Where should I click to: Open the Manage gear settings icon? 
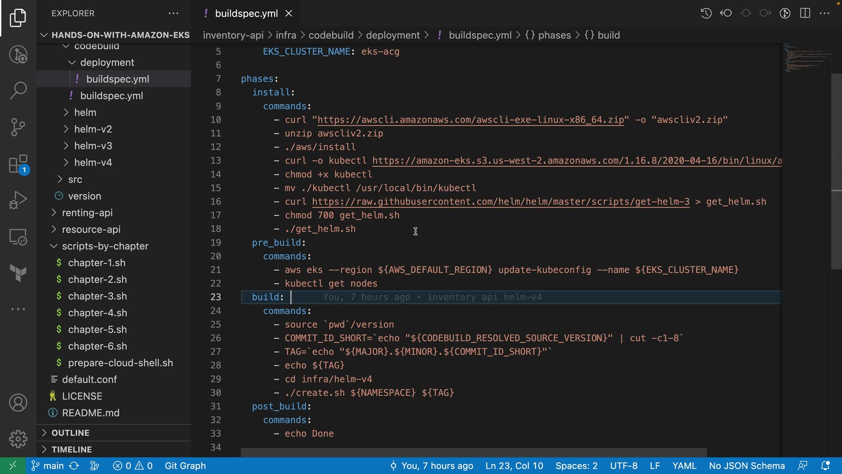18,438
